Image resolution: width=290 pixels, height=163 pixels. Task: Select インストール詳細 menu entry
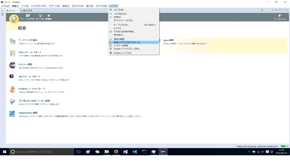point(134,46)
